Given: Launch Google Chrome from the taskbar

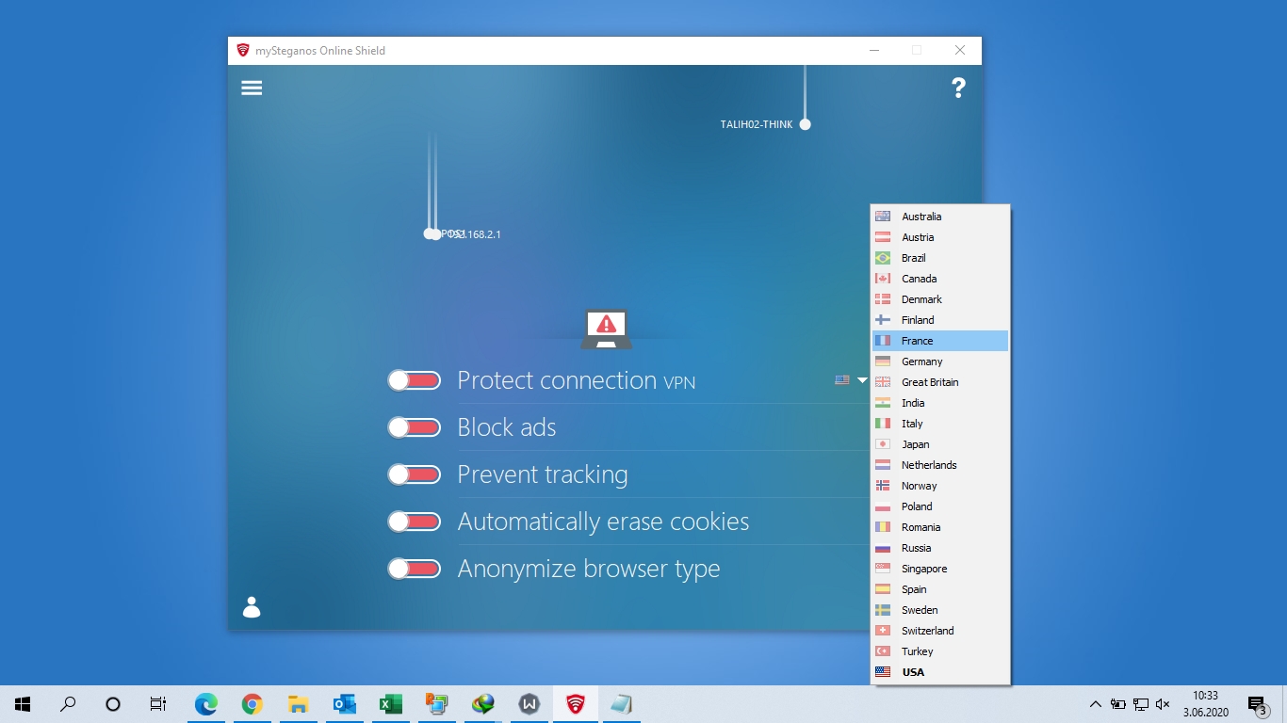Looking at the screenshot, I should tap(252, 704).
